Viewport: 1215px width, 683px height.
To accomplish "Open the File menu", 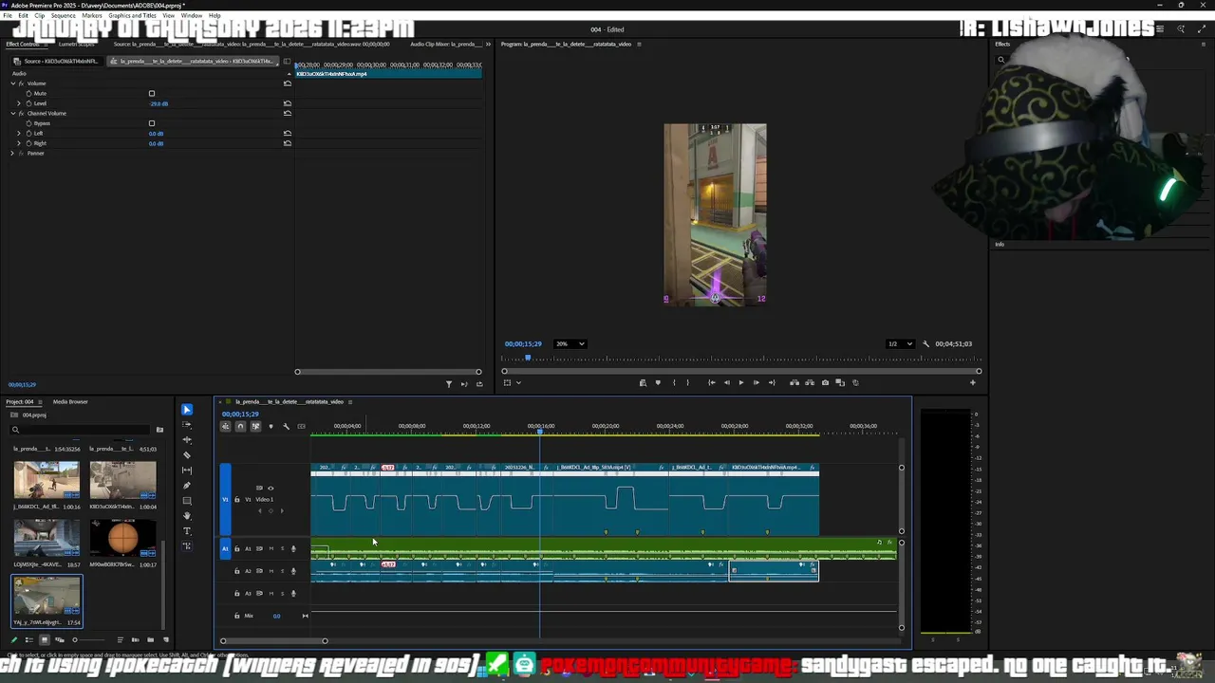I will point(8,16).
